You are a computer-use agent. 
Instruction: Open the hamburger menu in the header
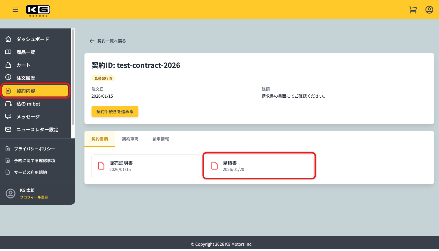click(x=15, y=10)
